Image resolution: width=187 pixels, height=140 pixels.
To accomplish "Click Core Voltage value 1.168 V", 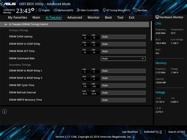I will (174, 43).
